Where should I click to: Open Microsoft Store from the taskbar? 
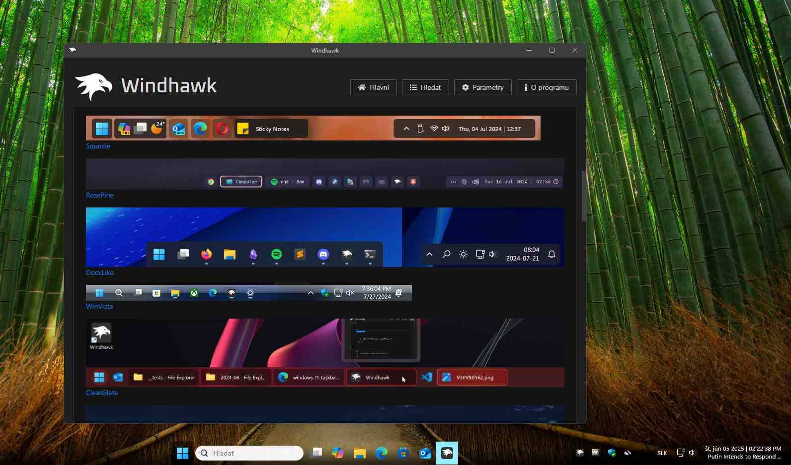[x=403, y=453]
